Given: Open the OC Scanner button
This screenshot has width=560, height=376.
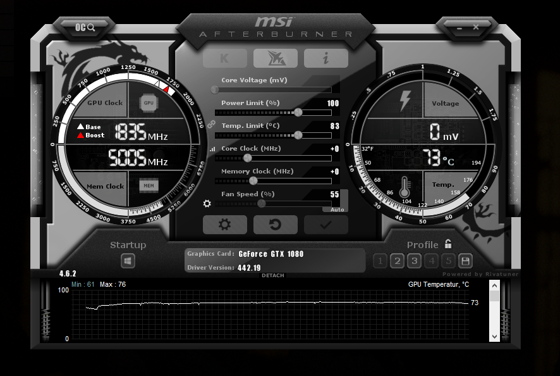Looking at the screenshot, I should point(85,28).
